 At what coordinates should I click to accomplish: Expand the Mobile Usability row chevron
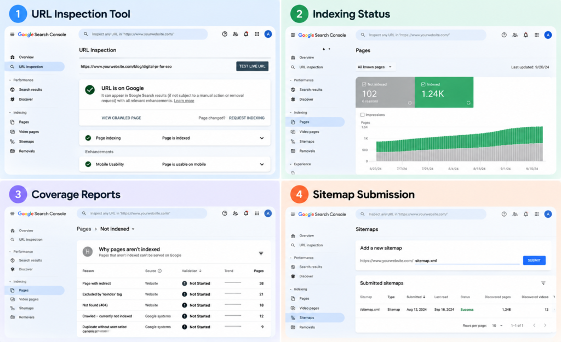tap(262, 164)
